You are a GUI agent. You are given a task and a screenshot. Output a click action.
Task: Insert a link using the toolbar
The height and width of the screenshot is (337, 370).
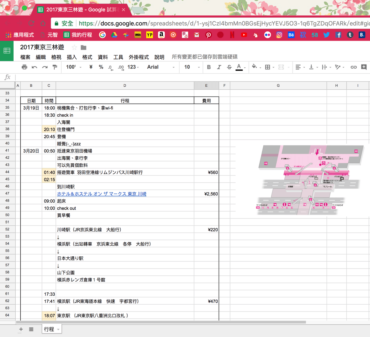(x=354, y=67)
